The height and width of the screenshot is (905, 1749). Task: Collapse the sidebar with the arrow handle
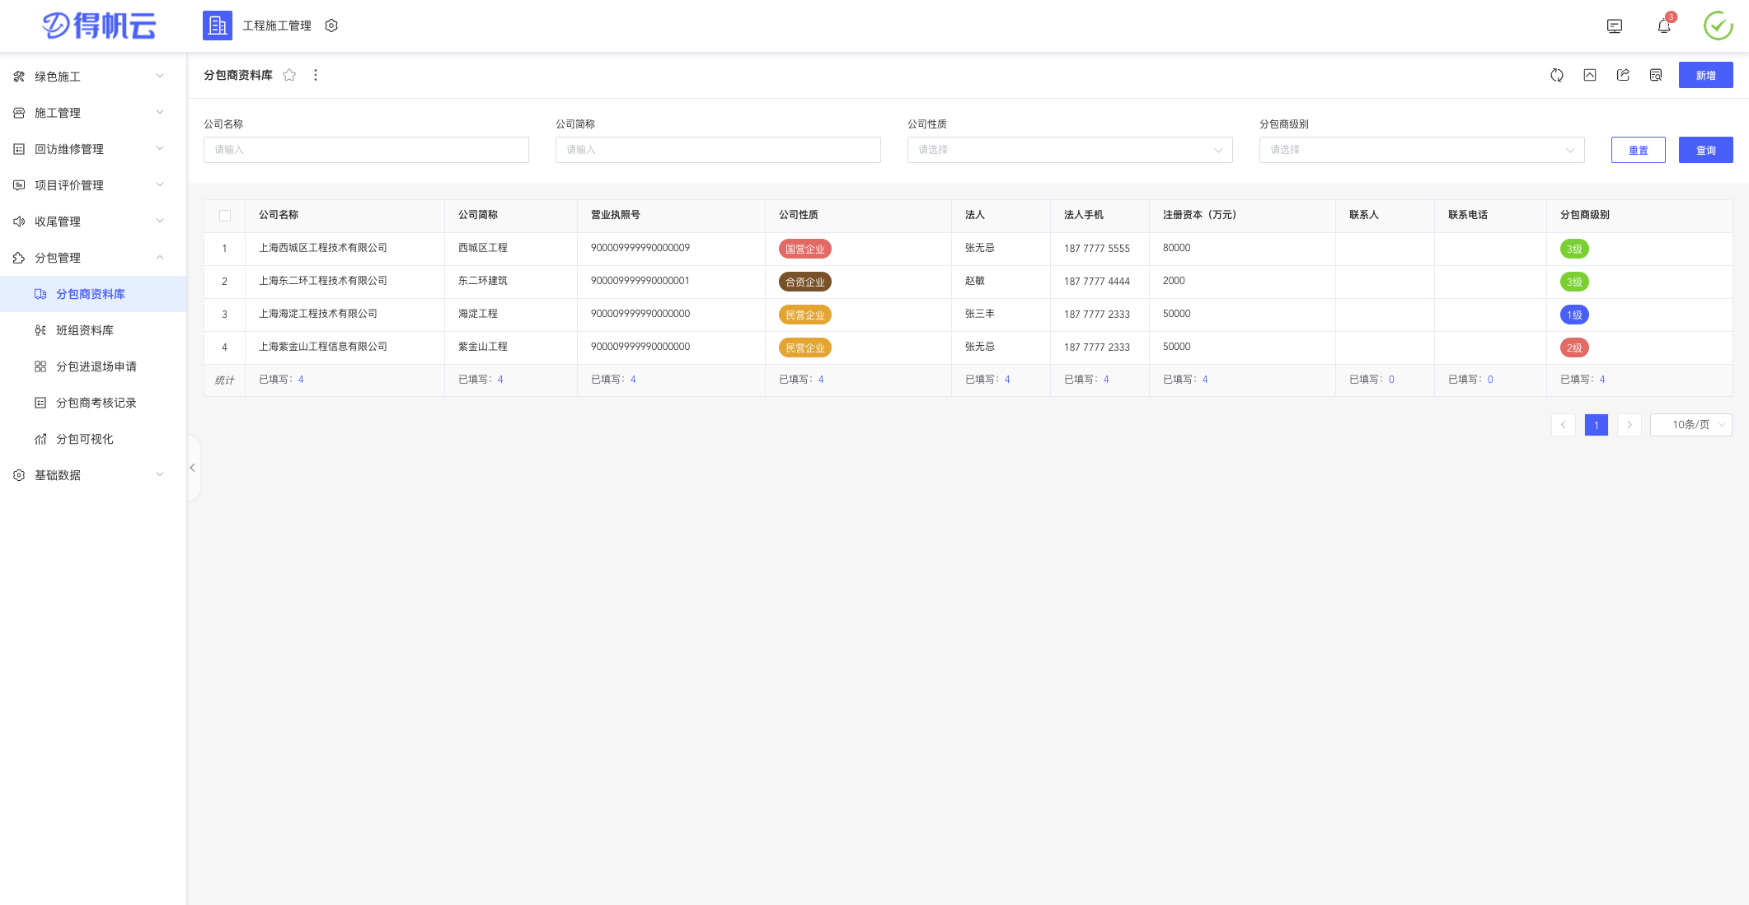point(193,468)
